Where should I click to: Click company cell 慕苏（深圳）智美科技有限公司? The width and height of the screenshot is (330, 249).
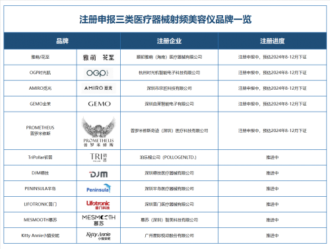[x=169, y=220]
